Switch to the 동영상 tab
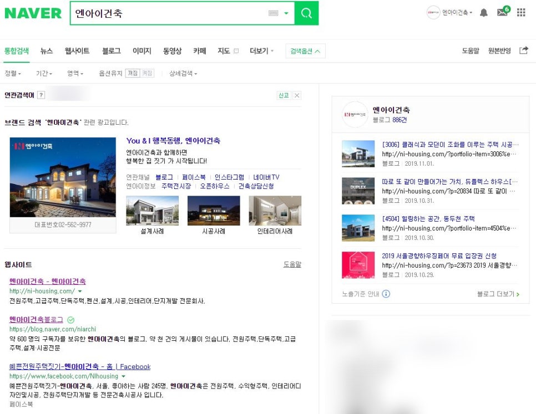 click(172, 51)
